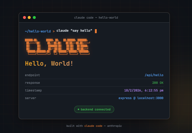192x133 pixels.
Task: Click the 'claude code' footer link
Action: [x=93, y=126]
